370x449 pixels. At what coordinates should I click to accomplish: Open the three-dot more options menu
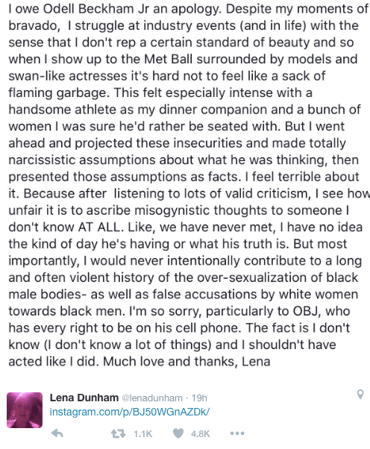point(237,433)
